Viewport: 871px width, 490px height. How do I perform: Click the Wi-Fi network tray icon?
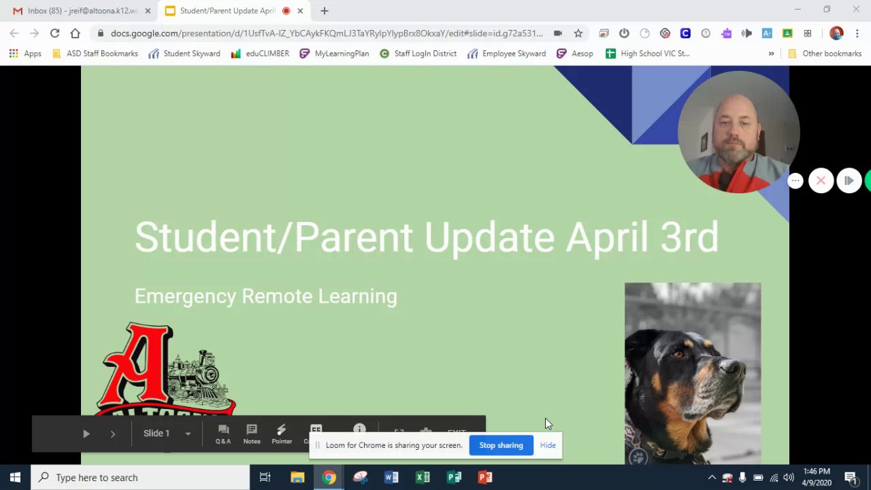click(774, 478)
